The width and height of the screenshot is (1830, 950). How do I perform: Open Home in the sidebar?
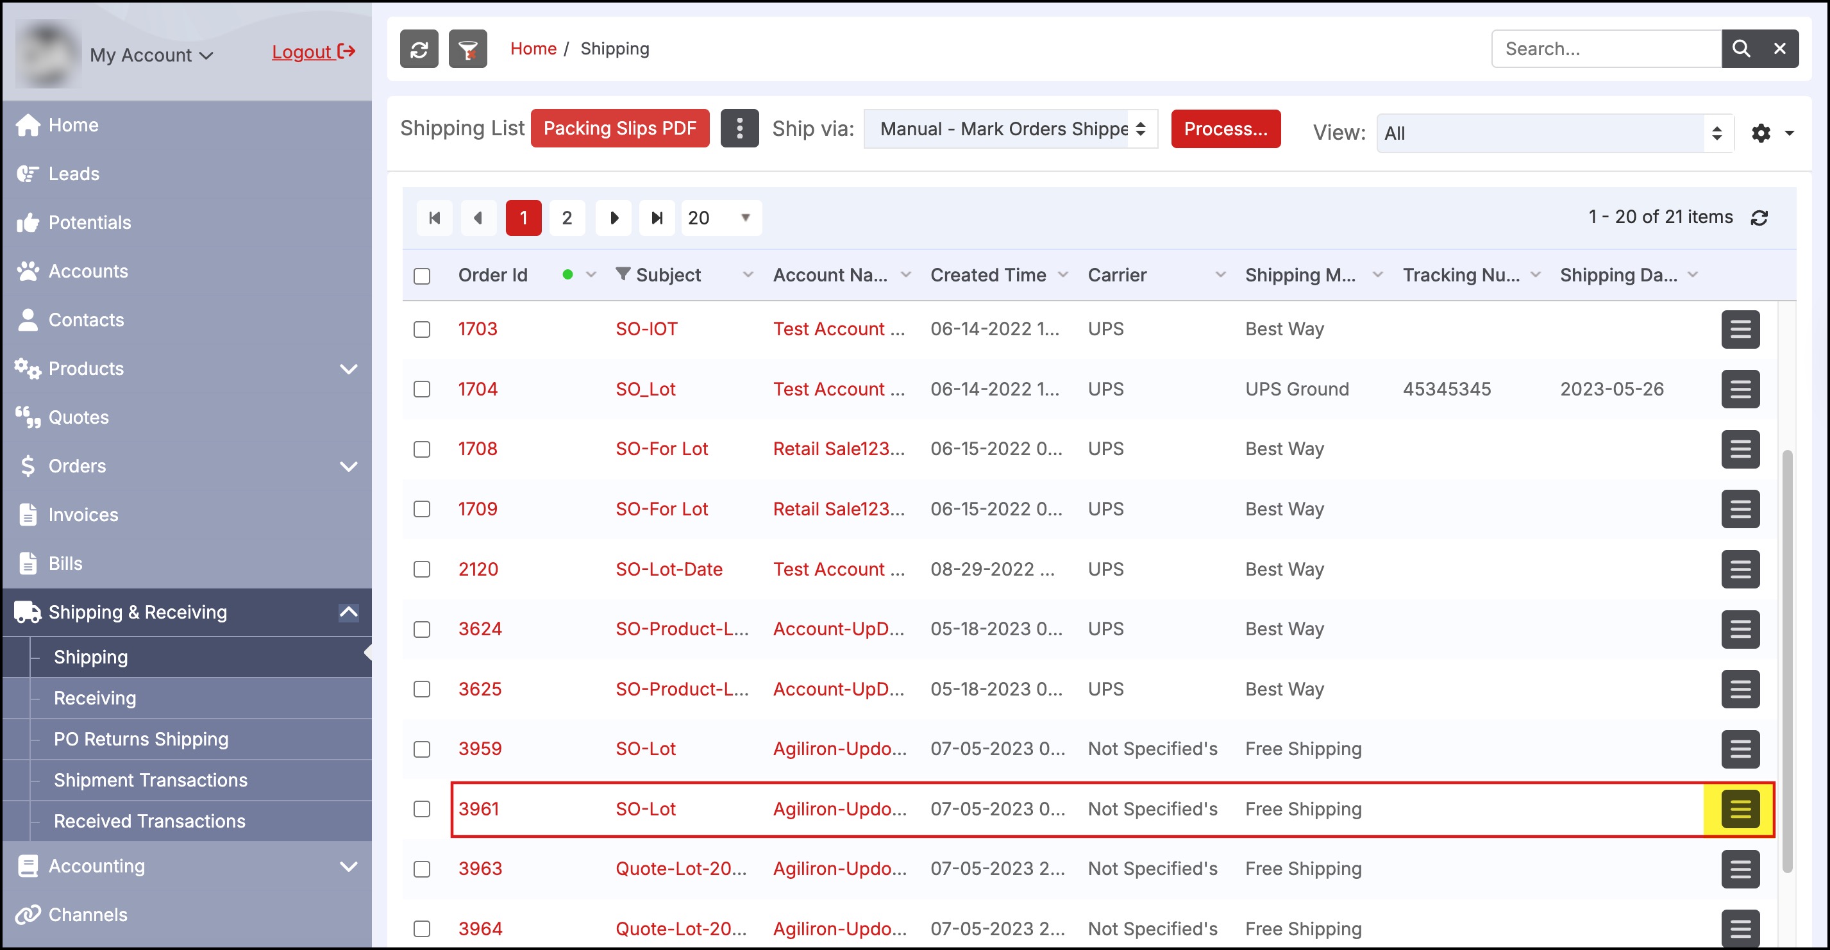[x=186, y=125]
